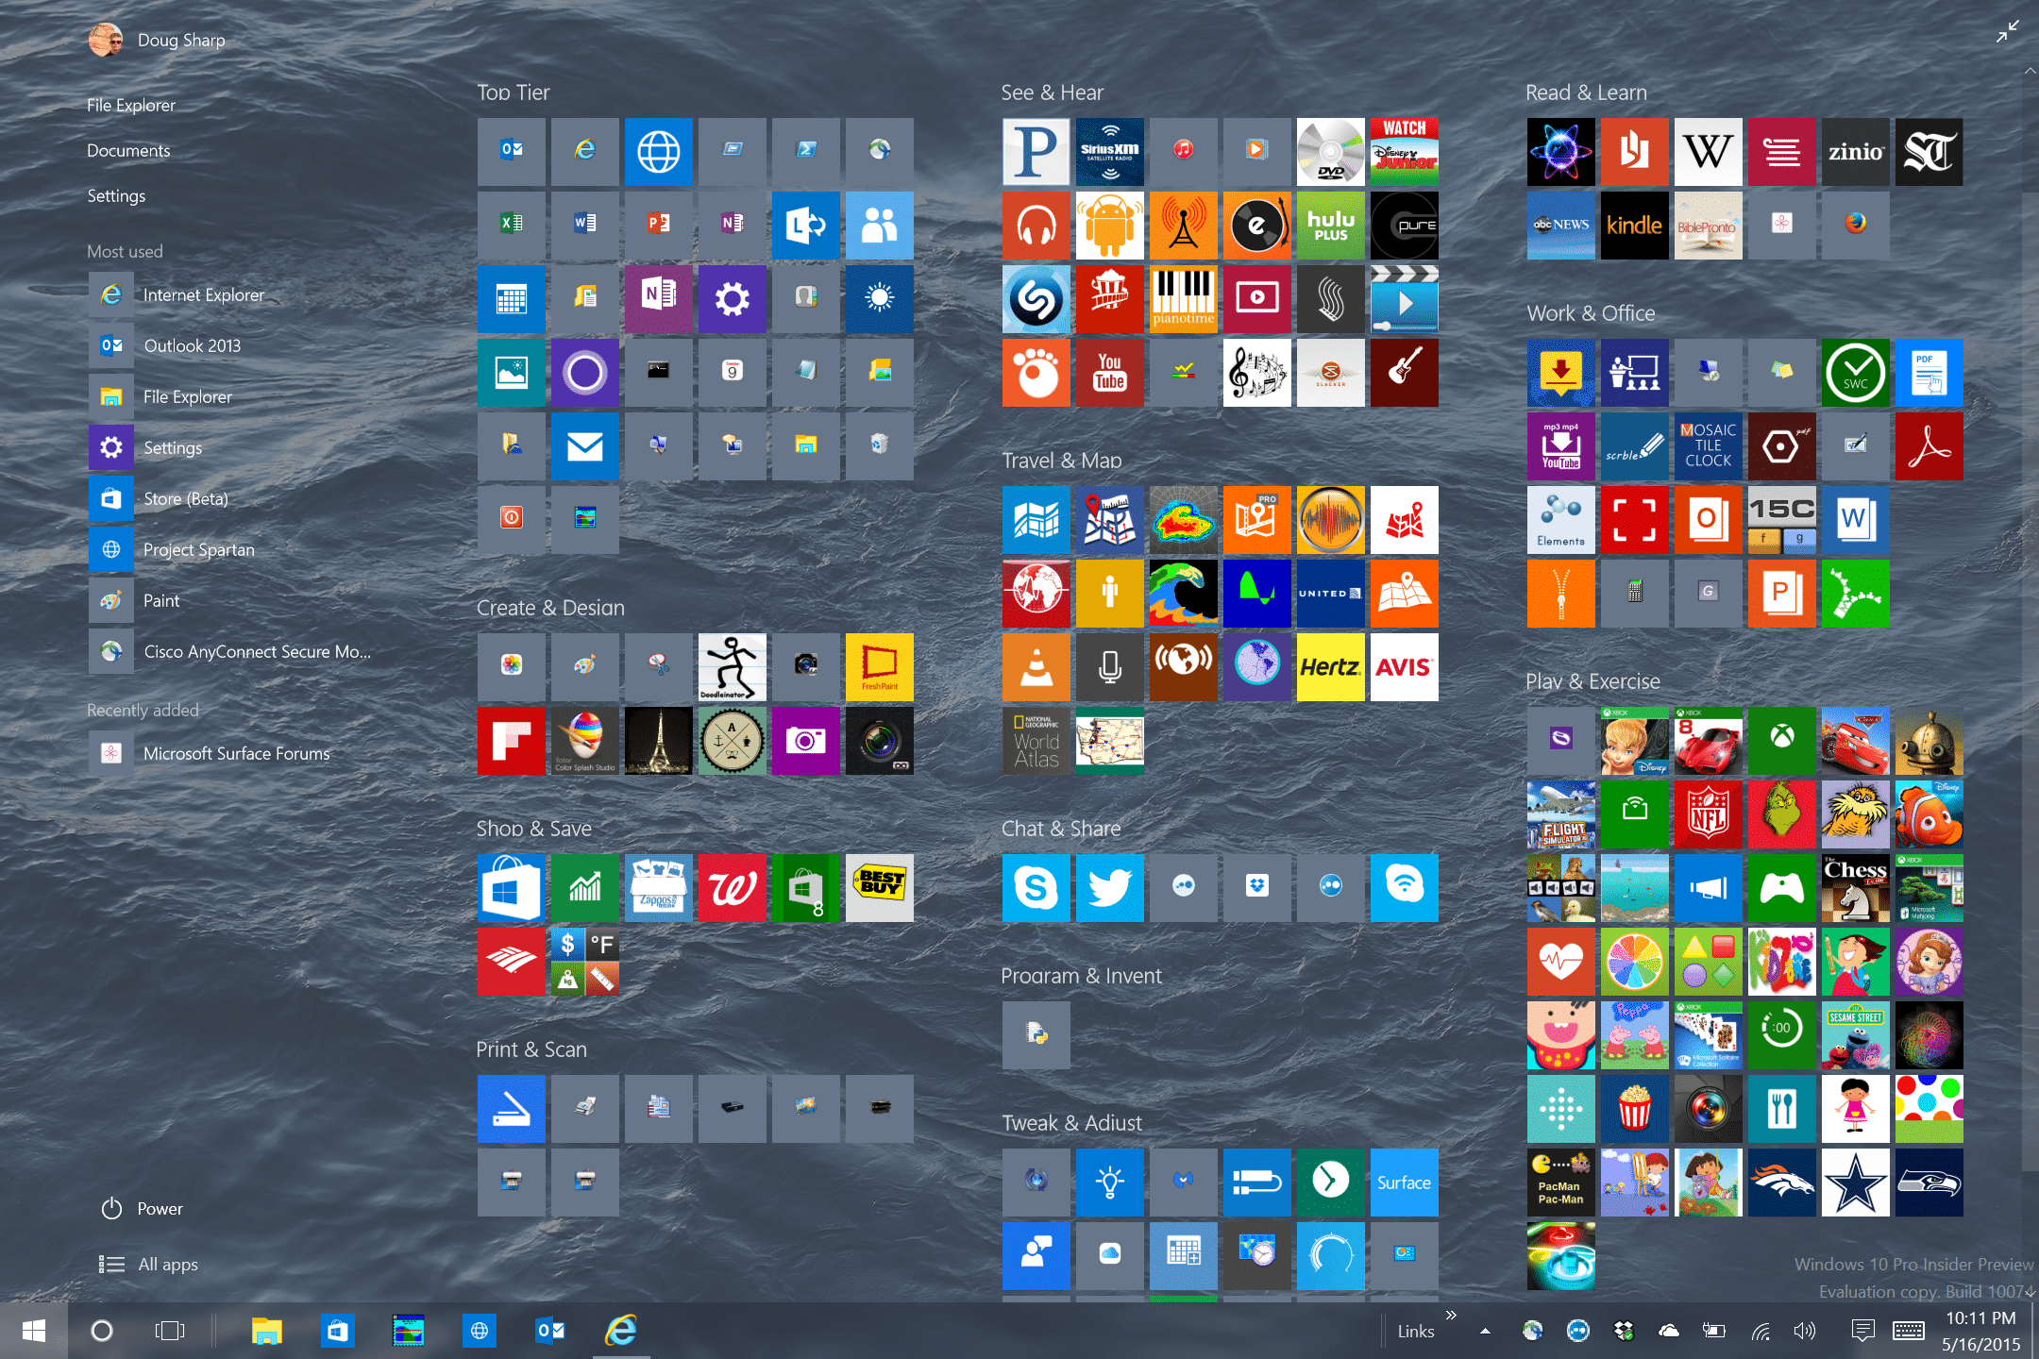Open the Walgreens tile
The width and height of the screenshot is (2039, 1359).
pyautogui.click(x=732, y=888)
